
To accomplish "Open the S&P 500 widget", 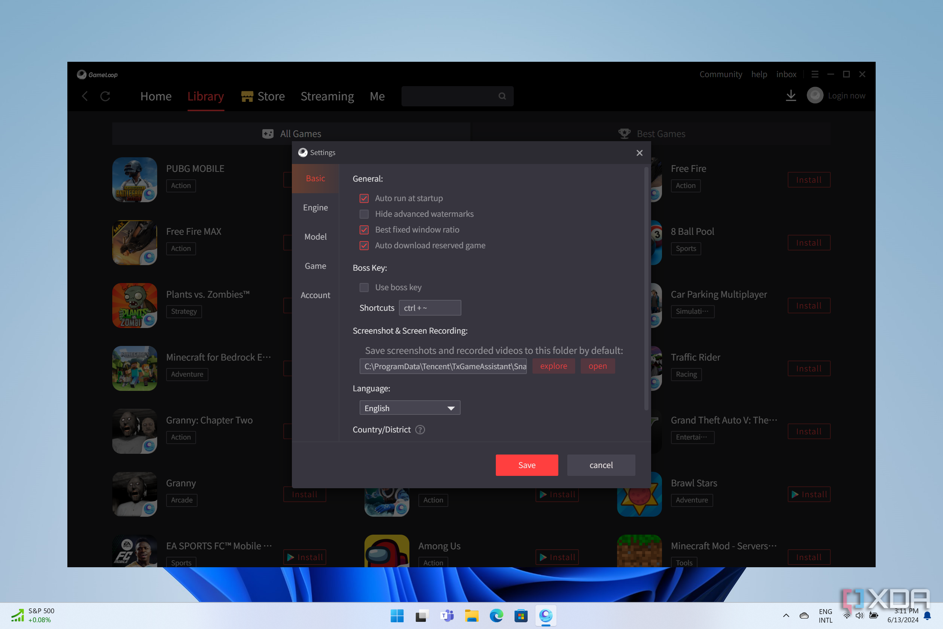I will click(x=33, y=616).
